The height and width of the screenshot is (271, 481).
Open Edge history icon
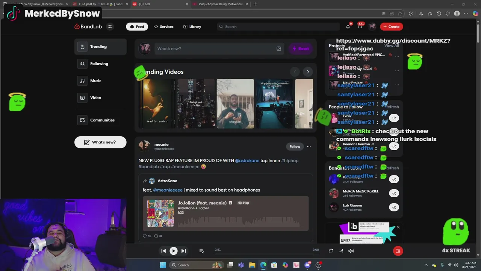[439, 14]
